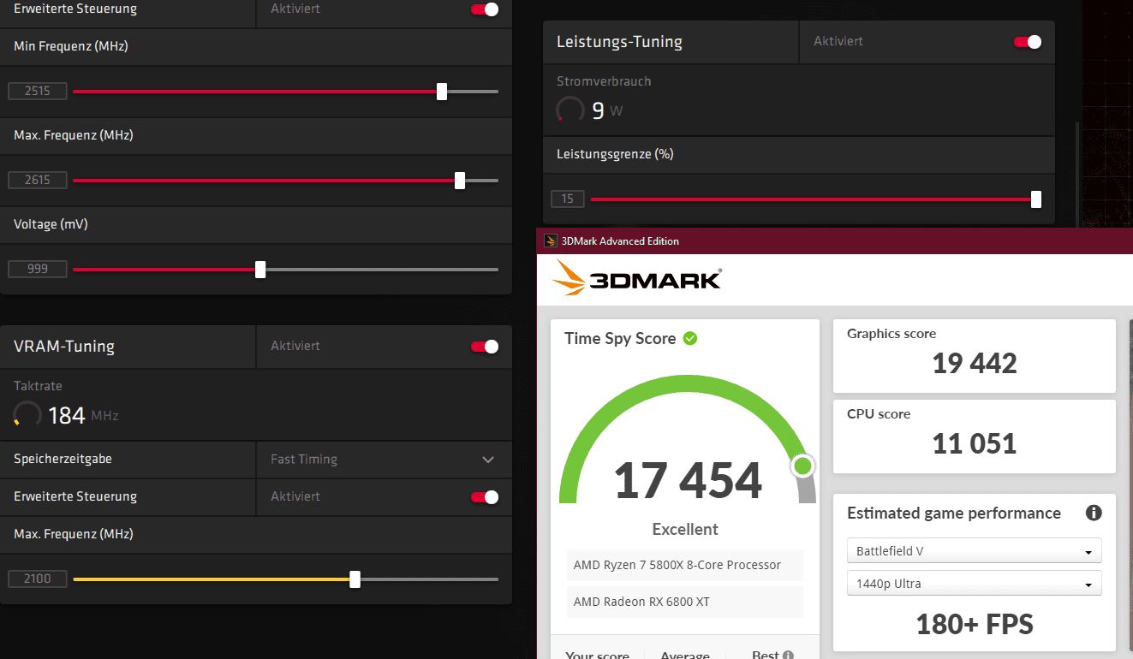Click the 3DMark logo in the header
Viewport: 1133px width, 659px height.
[637, 277]
